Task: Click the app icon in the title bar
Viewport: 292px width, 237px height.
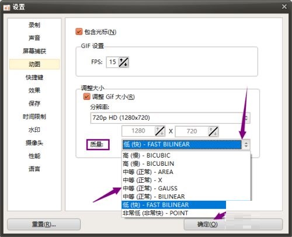Action: (7, 8)
